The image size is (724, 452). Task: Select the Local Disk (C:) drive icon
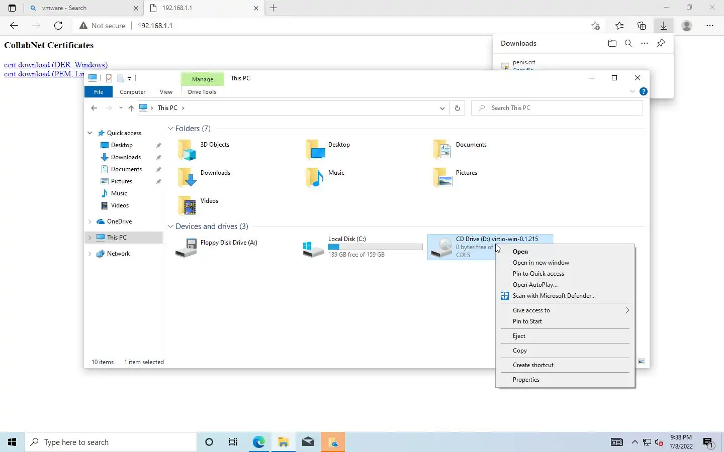pos(314,248)
